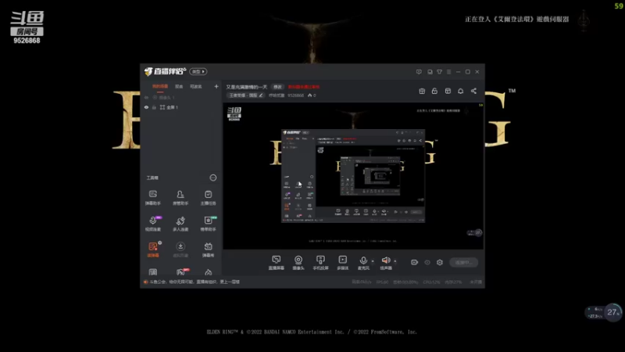The height and width of the screenshot is (352, 625).
Task: Switch to the third scene tab
Action: [196, 87]
